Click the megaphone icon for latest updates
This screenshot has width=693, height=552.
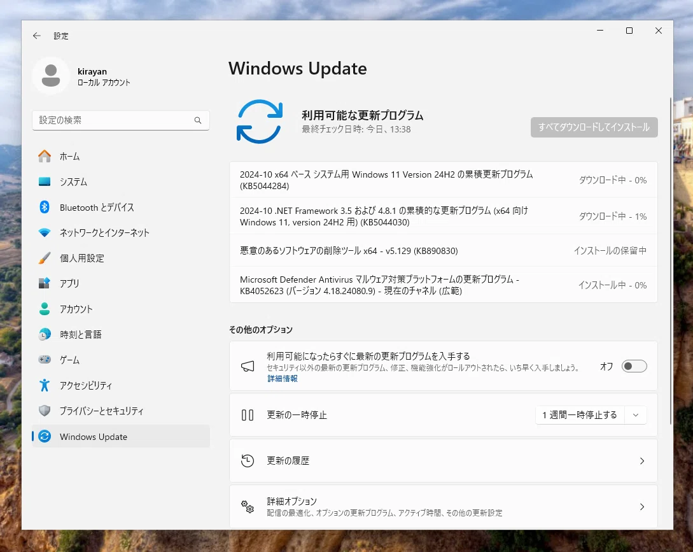click(248, 366)
